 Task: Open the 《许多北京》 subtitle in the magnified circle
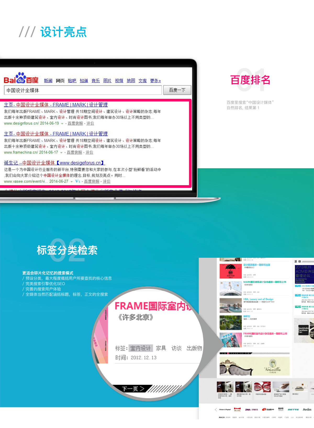(136, 317)
